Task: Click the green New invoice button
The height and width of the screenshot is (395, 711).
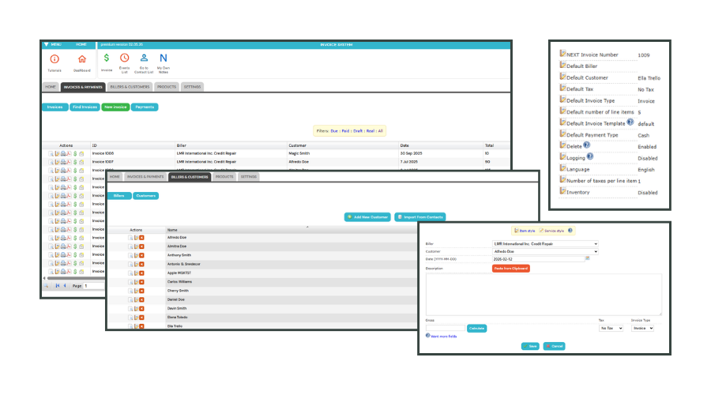Action: [115, 107]
